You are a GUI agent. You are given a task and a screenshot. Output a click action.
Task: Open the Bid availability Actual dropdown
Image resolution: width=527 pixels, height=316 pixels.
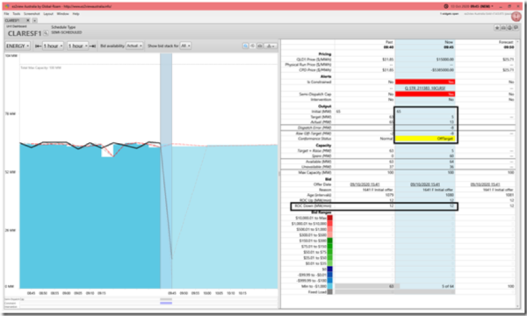134,46
